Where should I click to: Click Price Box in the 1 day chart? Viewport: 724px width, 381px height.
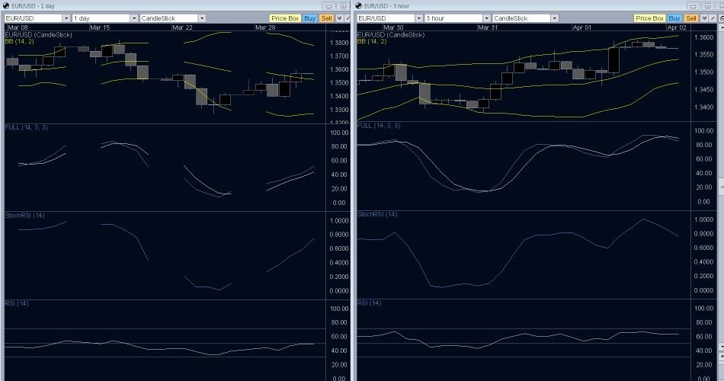tap(285, 18)
